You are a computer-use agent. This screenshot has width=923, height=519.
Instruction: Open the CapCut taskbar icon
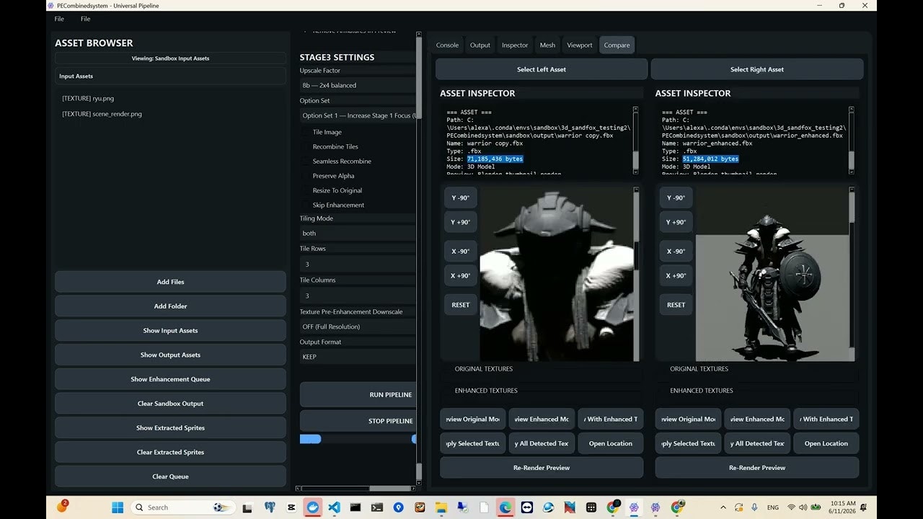coord(291,507)
